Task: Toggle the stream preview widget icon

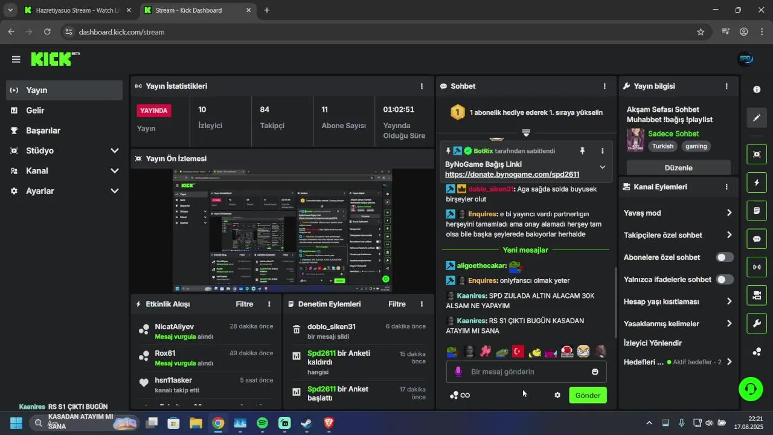Action: tap(757, 154)
